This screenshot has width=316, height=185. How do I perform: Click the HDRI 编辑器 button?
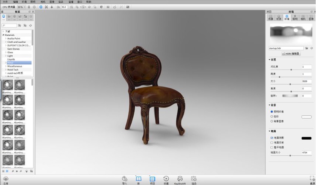tap(291, 53)
